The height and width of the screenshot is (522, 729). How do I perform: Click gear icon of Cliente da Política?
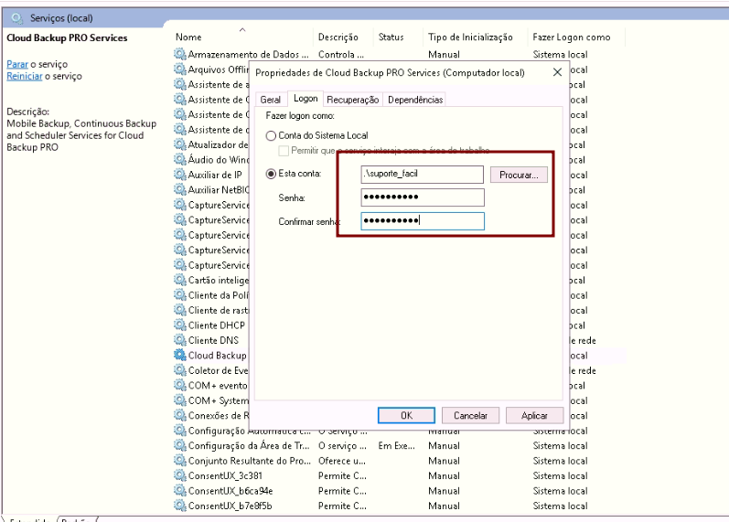tap(180, 294)
